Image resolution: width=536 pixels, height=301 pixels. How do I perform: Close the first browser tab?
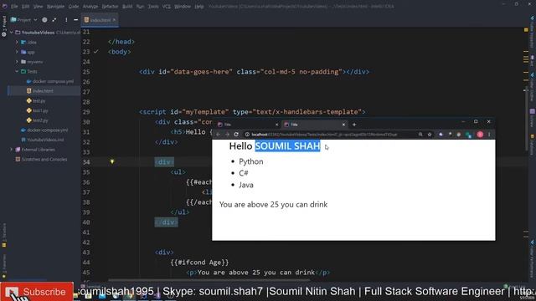pos(276,125)
